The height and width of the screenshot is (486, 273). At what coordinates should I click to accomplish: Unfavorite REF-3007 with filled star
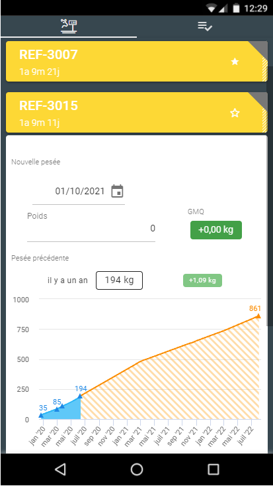(x=235, y=62)
